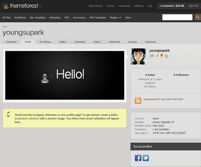Select All Files in category menu

pos(6,18)
